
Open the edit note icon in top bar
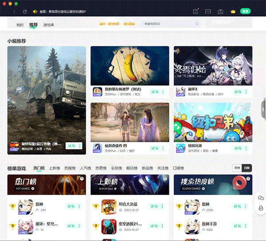[x=196, y=11]
